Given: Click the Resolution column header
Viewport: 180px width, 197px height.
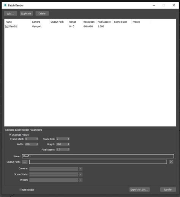Looking at the screenshot, I should tap(89, 22).
